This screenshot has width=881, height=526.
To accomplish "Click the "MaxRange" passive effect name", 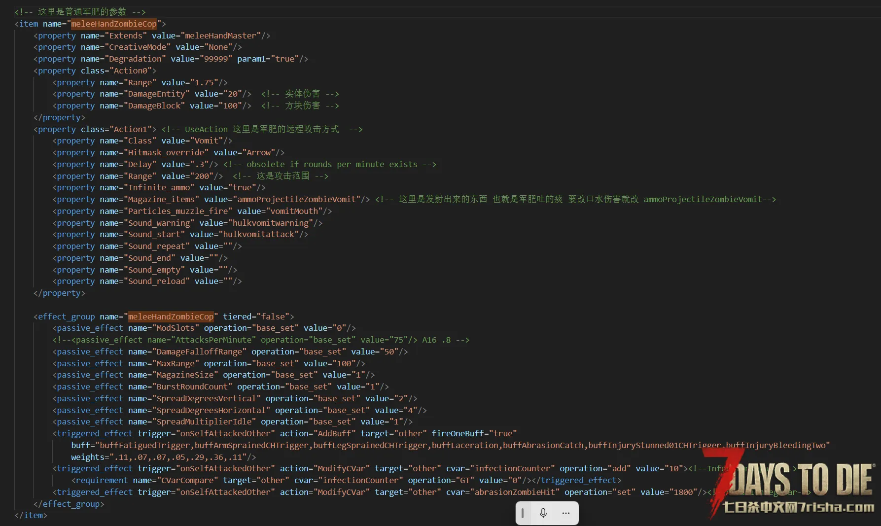I will 175,364.
